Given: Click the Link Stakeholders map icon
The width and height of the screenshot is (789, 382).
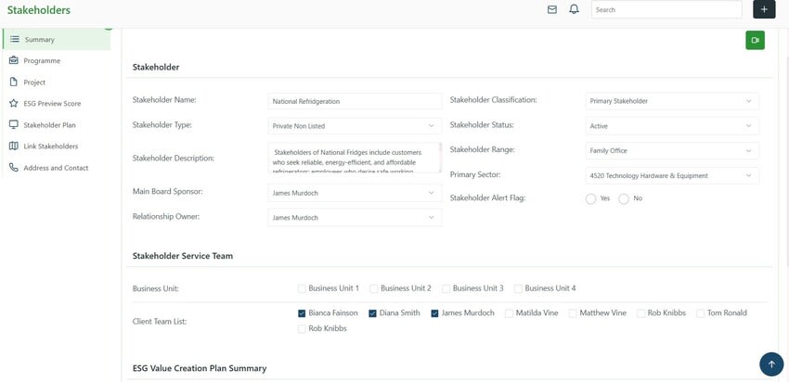Looking at the screenshot, I should coord(14,146).
